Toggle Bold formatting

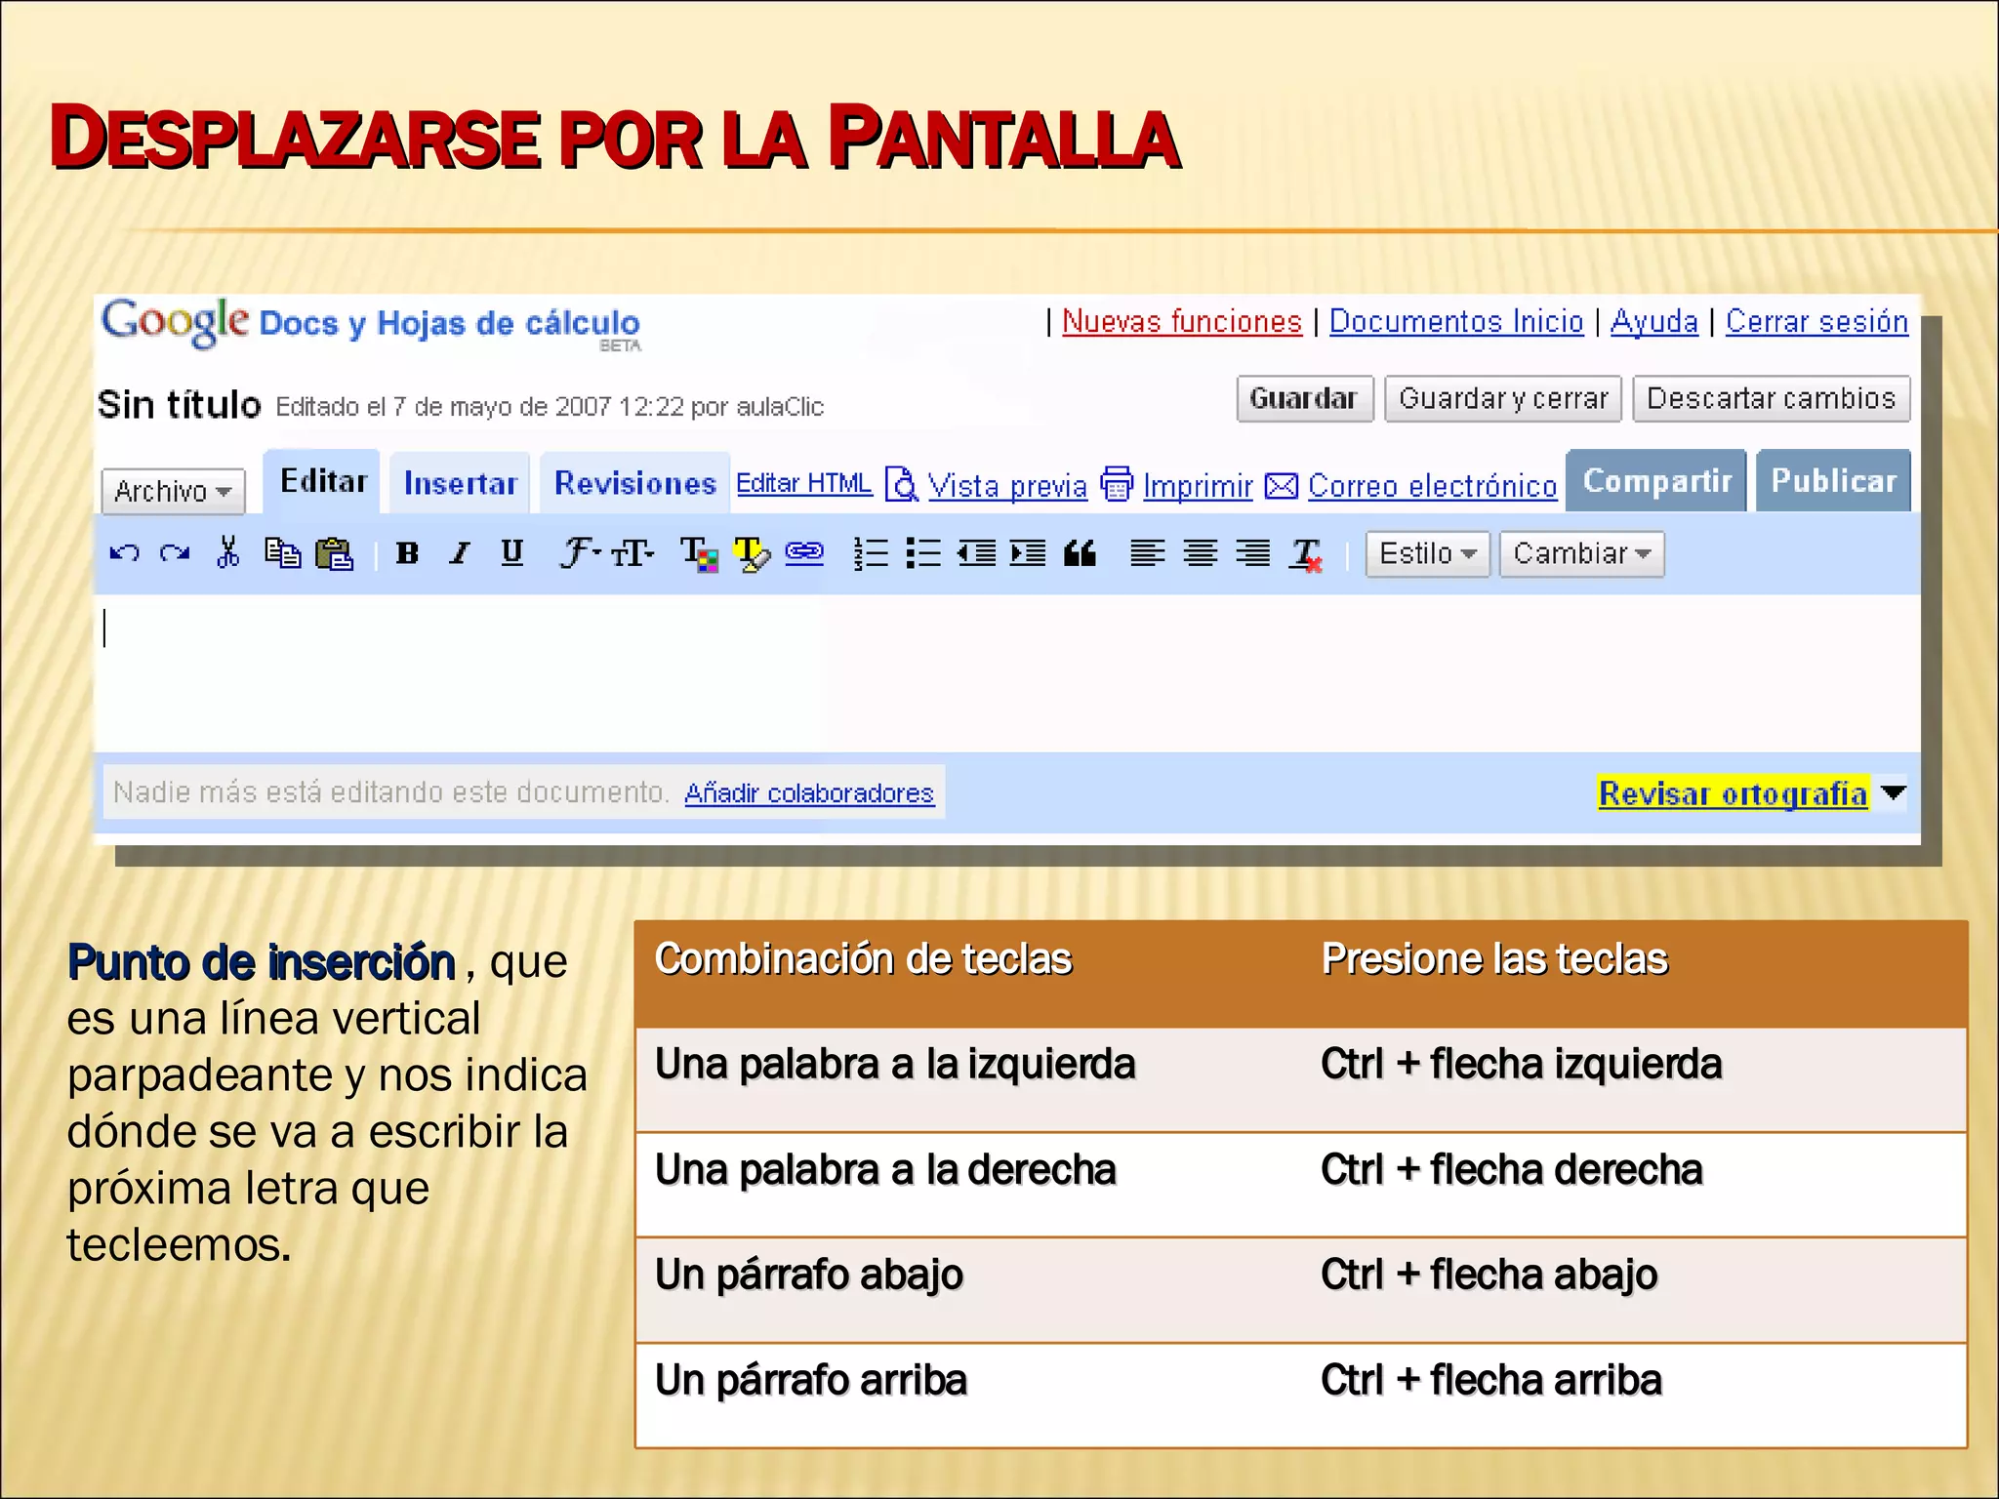point(407,553)
